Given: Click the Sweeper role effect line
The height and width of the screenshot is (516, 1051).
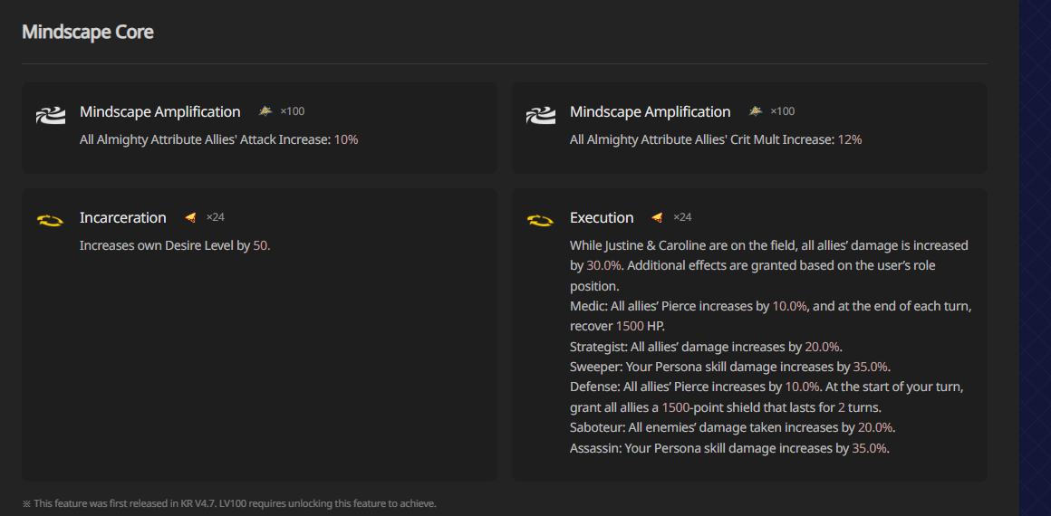Looking at the screenshot, I should (x=730, y=368).
